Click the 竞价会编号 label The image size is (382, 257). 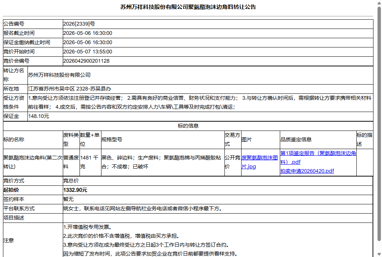16,61
